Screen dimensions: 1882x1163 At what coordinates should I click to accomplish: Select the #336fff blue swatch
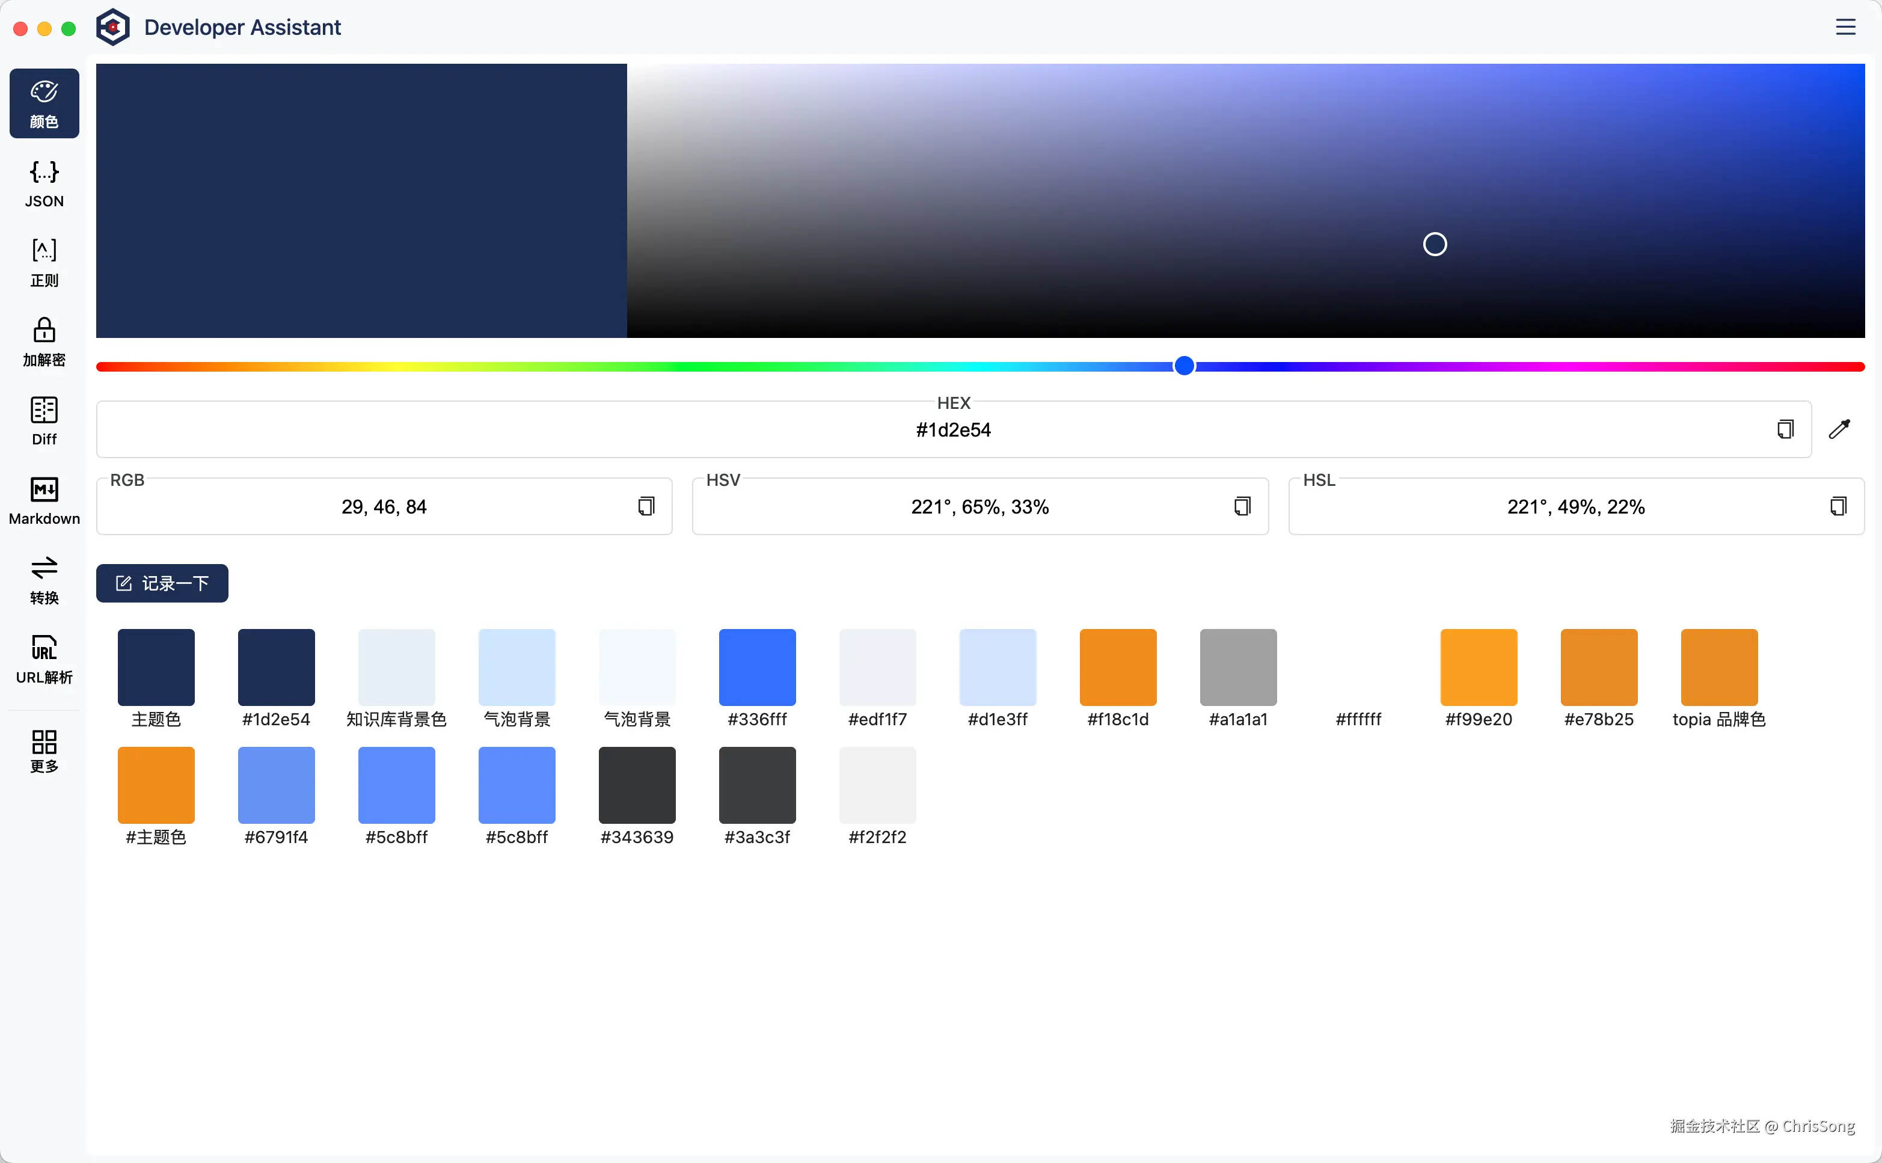point(757,667)
